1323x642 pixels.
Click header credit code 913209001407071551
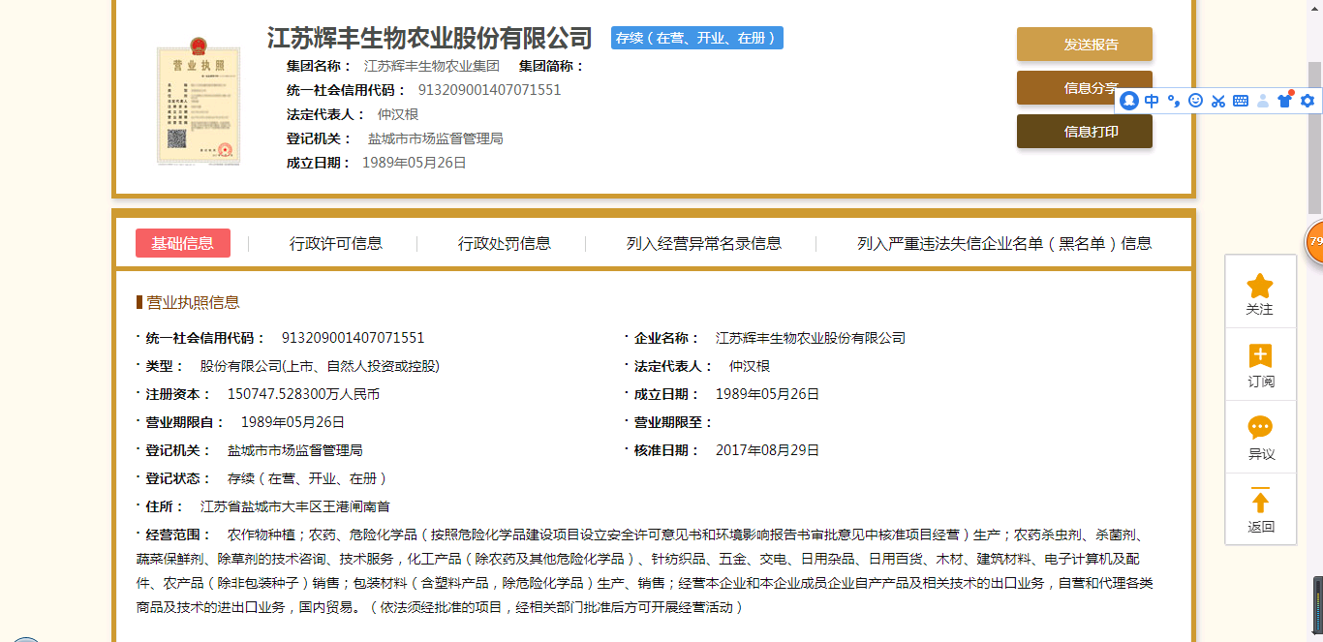(x=489, y=90)
